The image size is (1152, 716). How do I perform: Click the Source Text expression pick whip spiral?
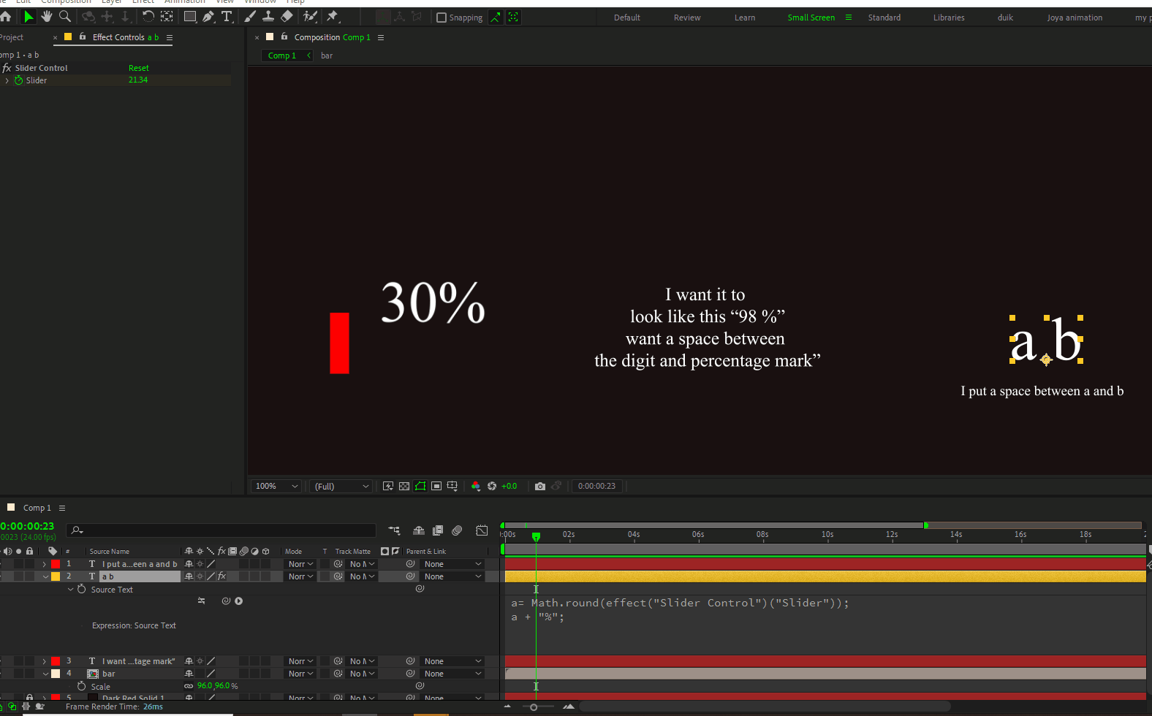(227, 601)
